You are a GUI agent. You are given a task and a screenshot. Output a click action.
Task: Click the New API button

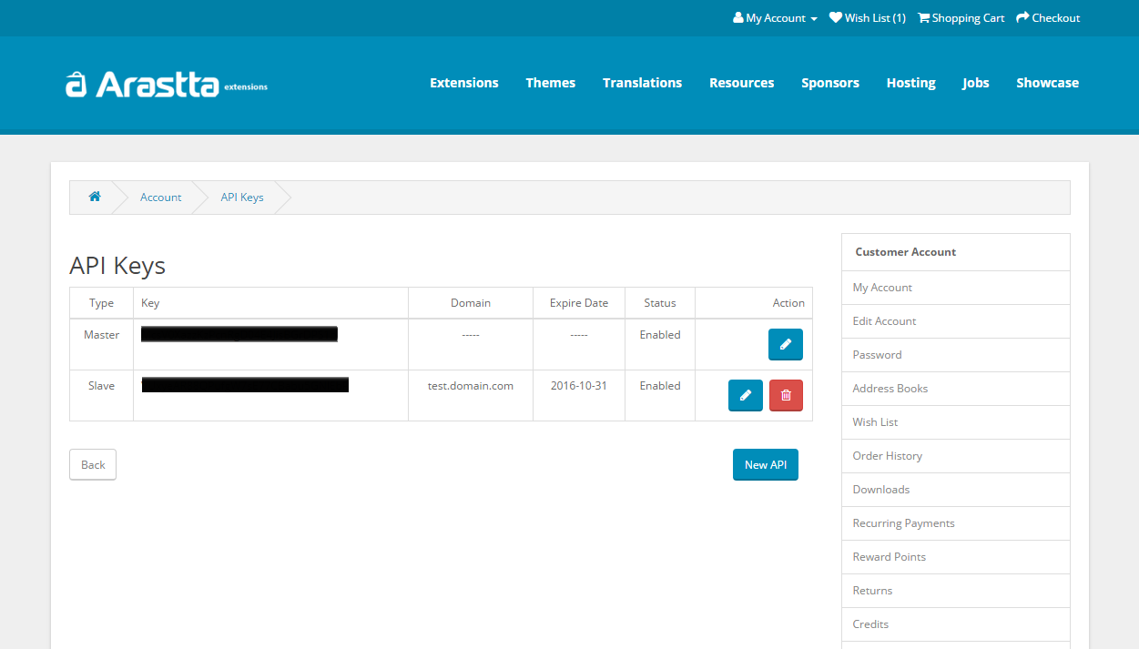[x=765, y=465]
